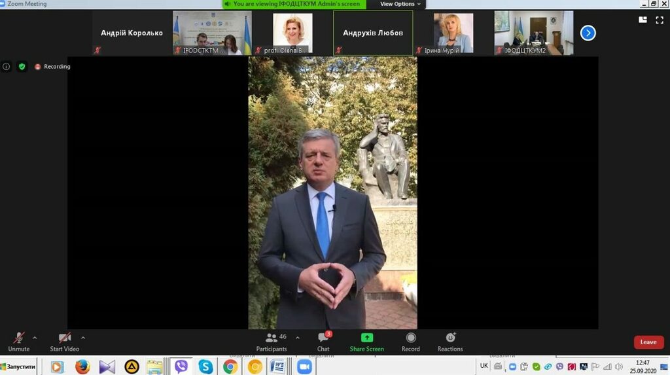Screen dimensions: 670x375
Task: Expand video options arrow beside Start Video
Action: click(83, 338)
